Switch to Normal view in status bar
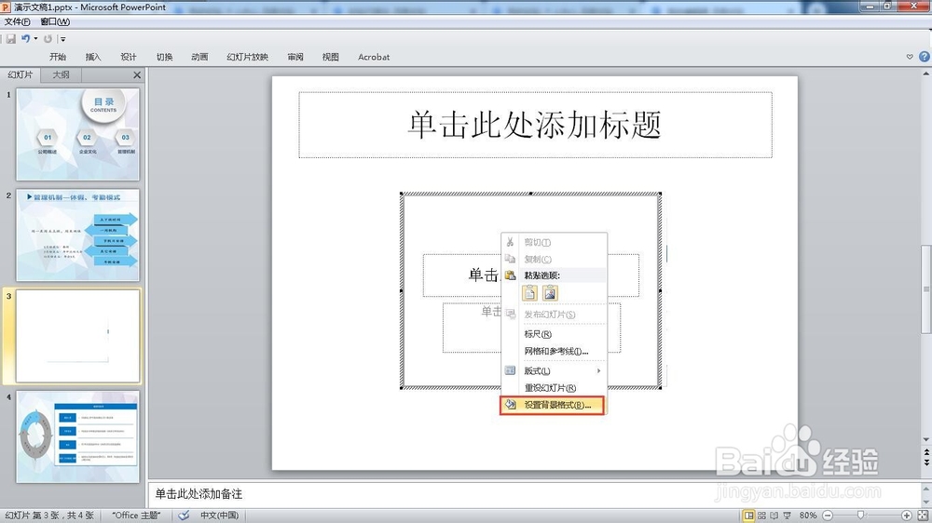Viewport: 932px width, 523px height. pos(749,516)
